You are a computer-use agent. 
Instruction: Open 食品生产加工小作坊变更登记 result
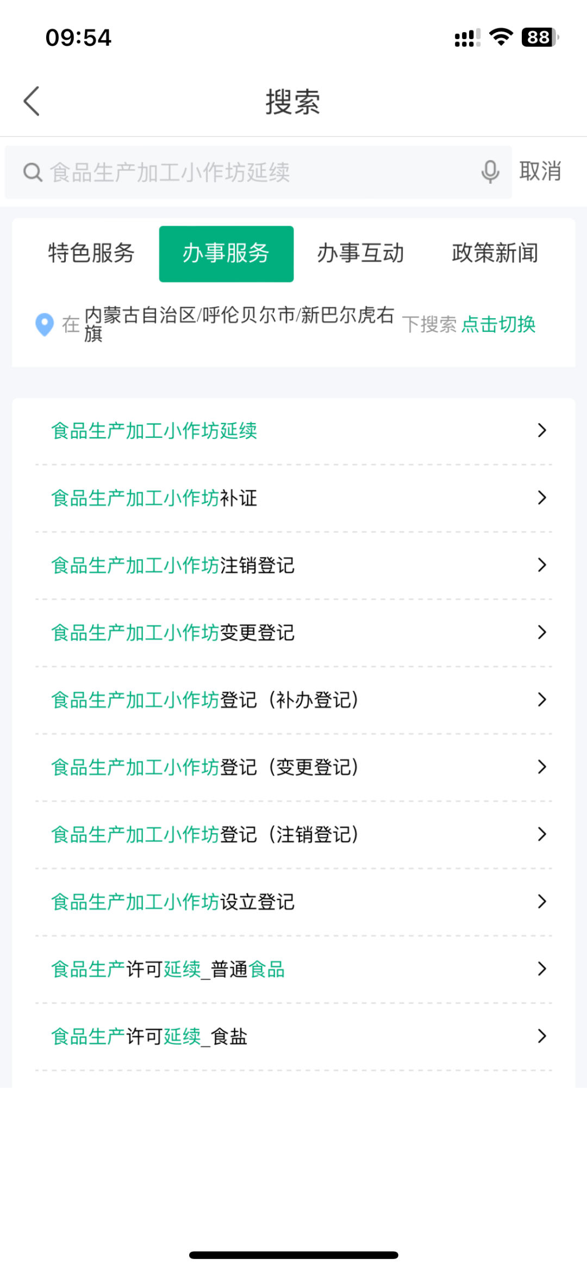point(173,633)
